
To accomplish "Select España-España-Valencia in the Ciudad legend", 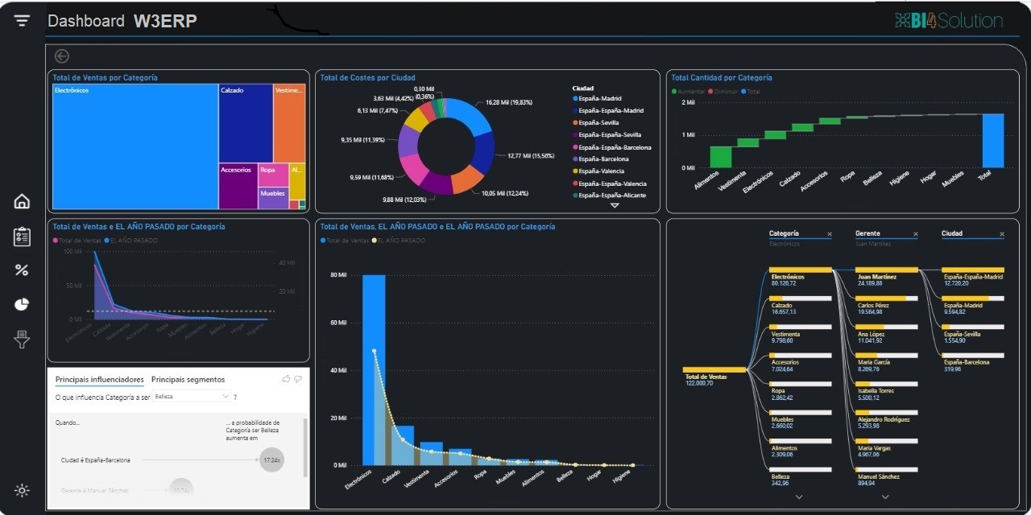I will pyautogui.click(x=609, y=183).
